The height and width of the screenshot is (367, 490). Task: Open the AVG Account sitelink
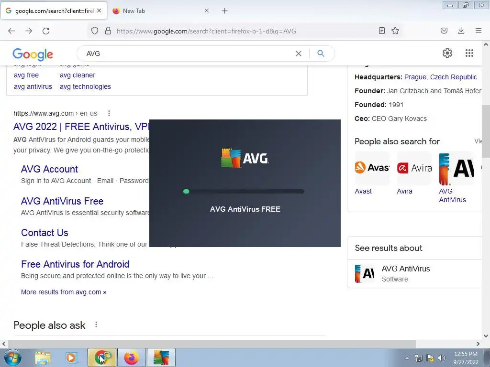pyautogui.click(x=49, y=169)
